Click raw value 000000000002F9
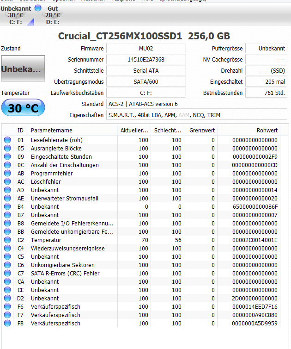 (x=255, y=157)
